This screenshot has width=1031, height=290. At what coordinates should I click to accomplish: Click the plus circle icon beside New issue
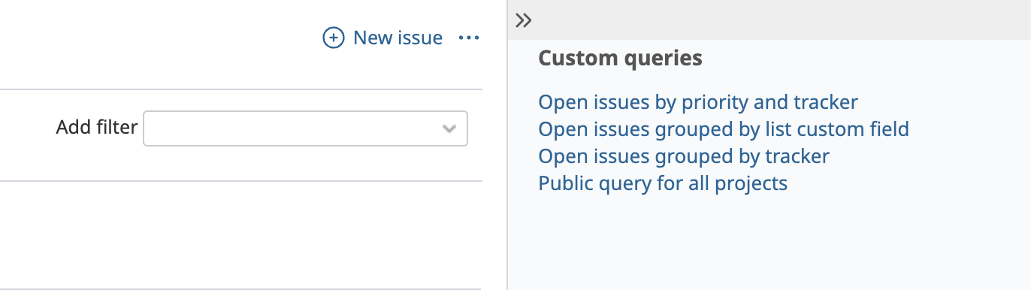tap(333, 38)
